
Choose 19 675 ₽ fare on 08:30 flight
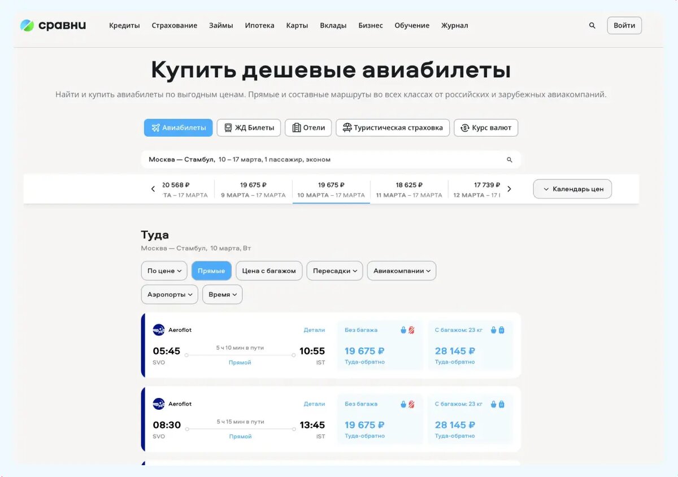[x=380, y=419]
